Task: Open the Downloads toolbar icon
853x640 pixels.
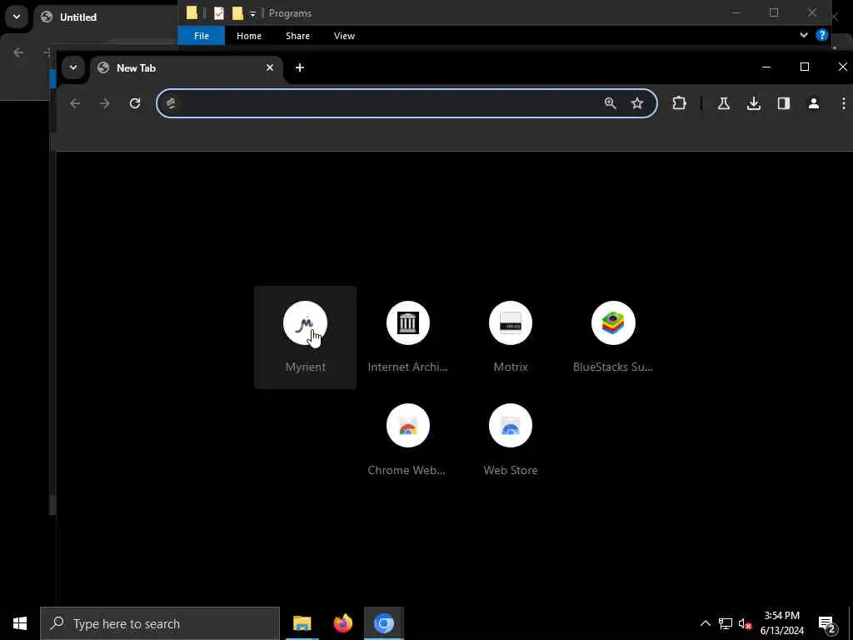Action: point(753,103)
